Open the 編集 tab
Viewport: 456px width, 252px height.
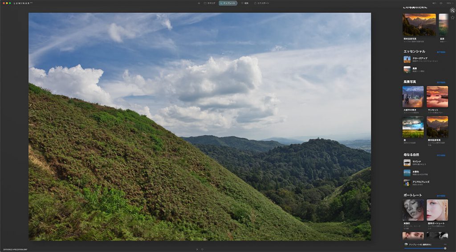(245, 3)
